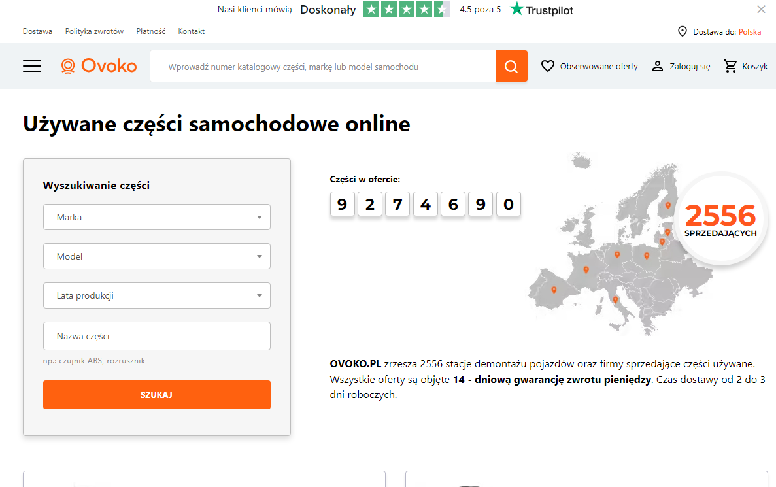Focus the Nazwa części input field
Screen dimensions: 776x487
pyautogui.click(x=157, y=336)
